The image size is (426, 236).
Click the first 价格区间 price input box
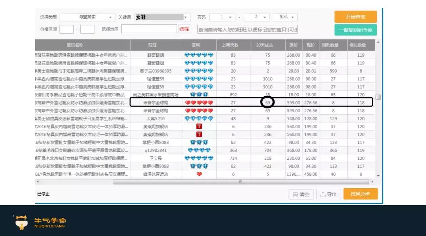point(67,29)
